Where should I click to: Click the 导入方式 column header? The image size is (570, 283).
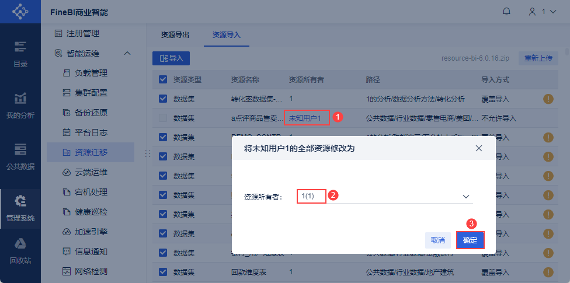coord(495,79)
